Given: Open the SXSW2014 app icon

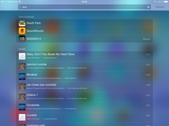Looking at the screenshot, I should tap(22, 39).
